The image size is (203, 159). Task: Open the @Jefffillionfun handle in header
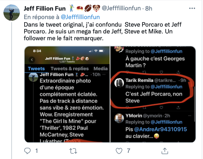click(121, 8)
